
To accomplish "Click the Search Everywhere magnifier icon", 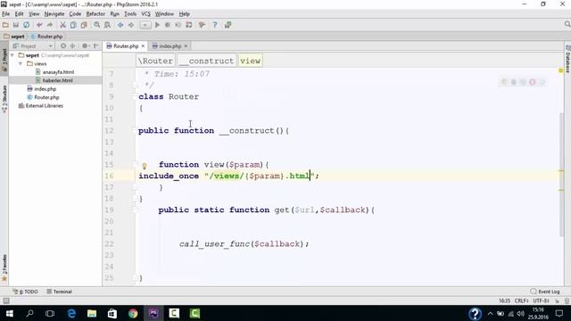I will [567, 24].
